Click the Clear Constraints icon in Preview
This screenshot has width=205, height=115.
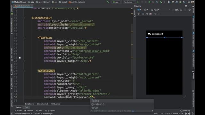tap(147, 14)
